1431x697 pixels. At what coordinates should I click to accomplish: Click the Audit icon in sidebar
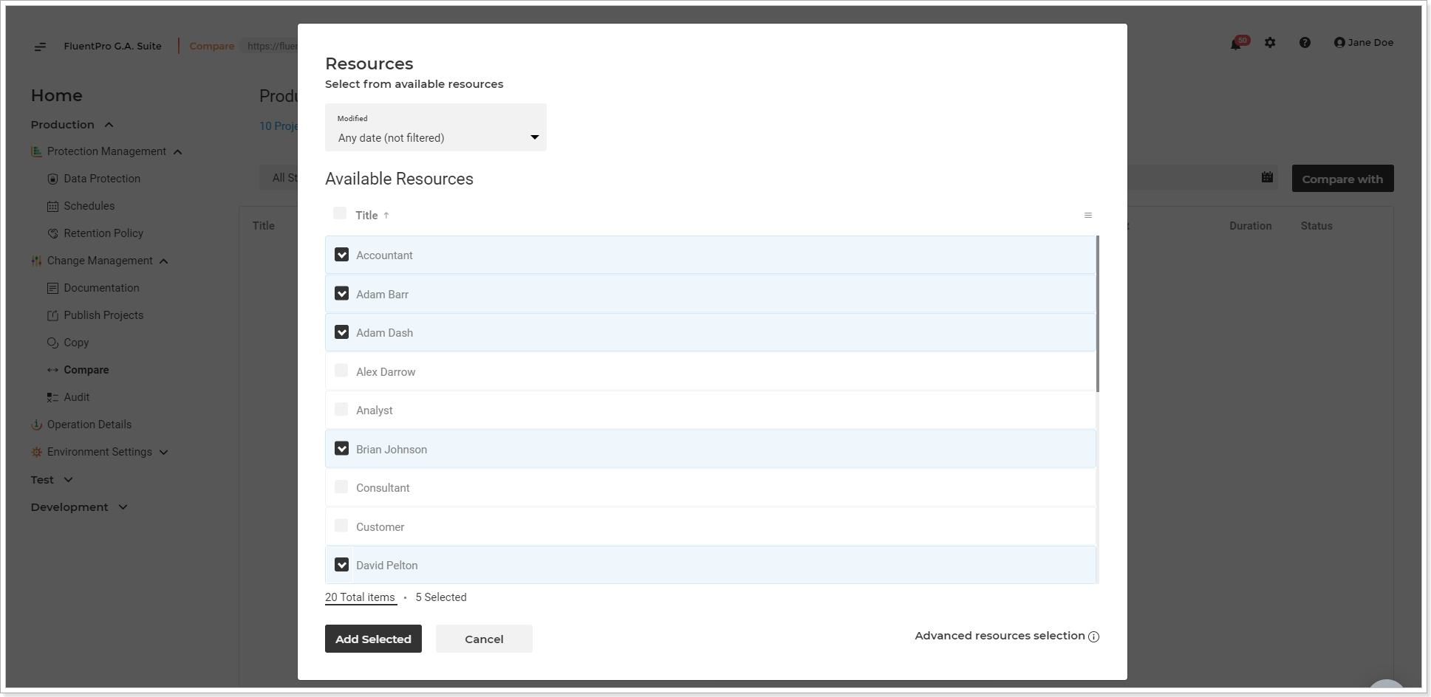(x=52, y=397)
